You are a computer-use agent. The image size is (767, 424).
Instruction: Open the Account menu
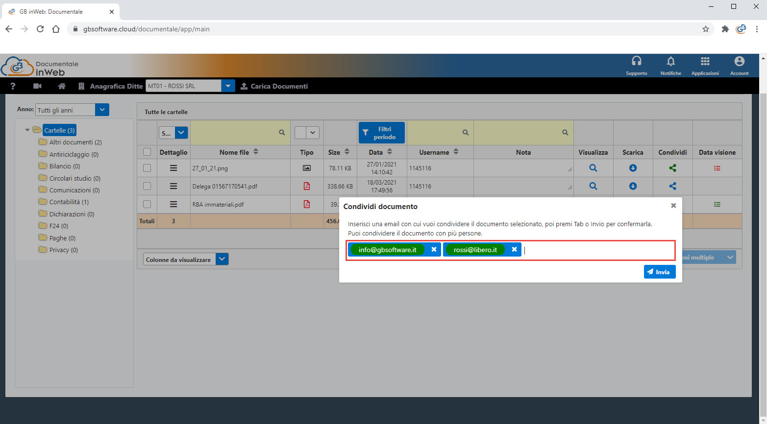pyautogui.click(x=739, y=63)
